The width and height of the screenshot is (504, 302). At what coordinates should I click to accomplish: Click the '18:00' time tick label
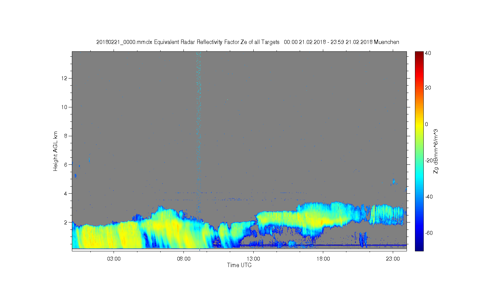pos(323,259)
